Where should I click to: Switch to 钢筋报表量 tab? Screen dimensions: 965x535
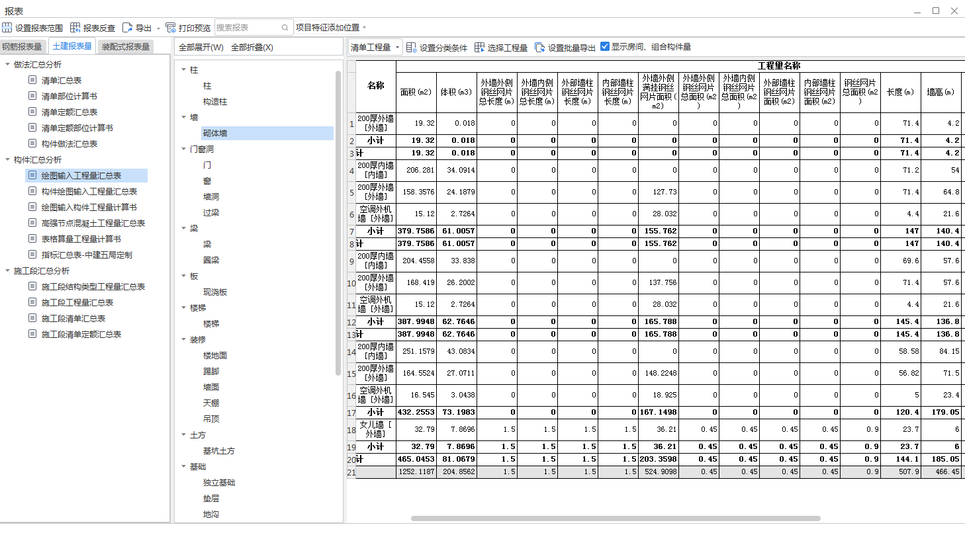[22, 46]
